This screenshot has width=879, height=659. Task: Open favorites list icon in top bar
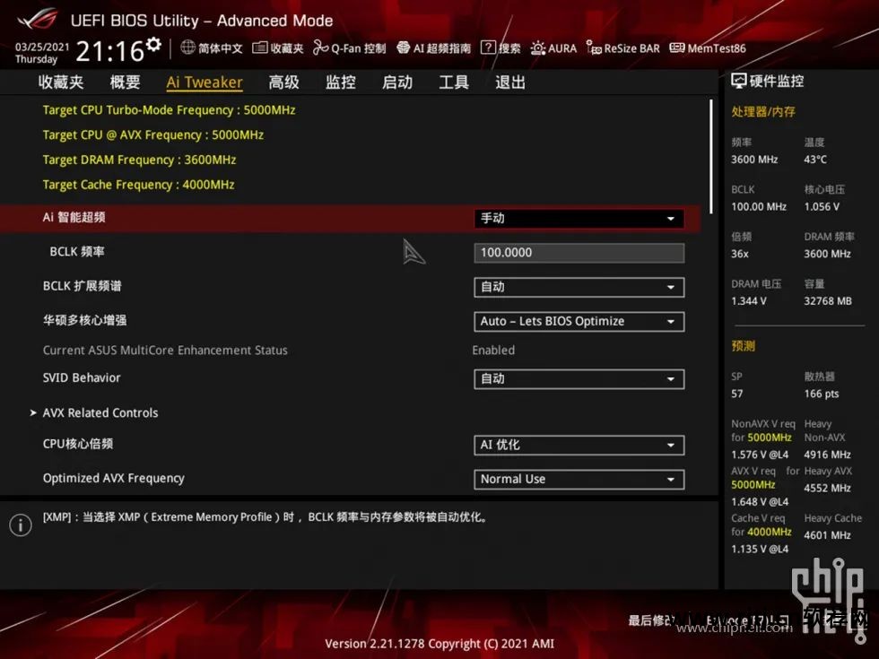coord(259,48)
